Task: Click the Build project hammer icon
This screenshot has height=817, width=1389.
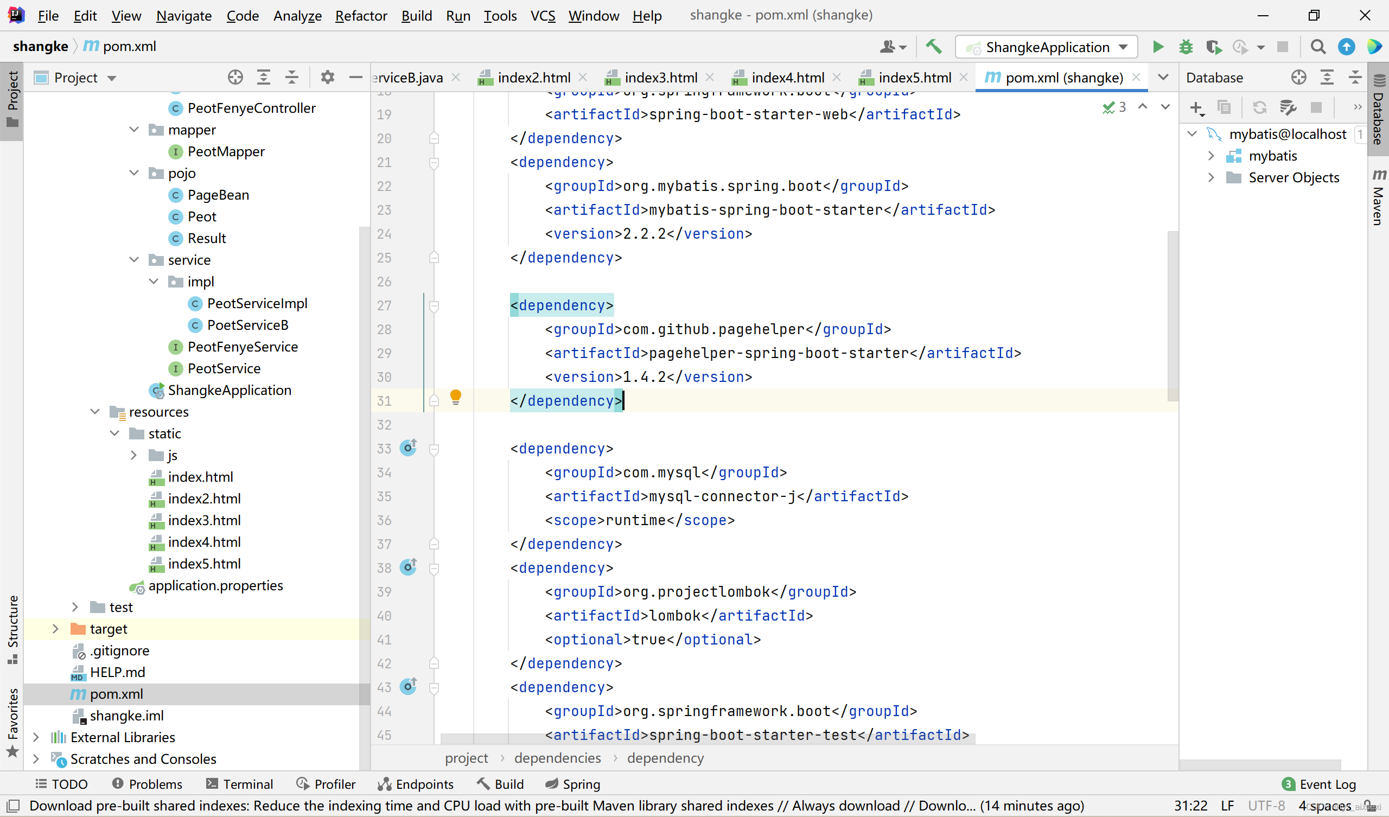Action: pyautogui.click(x=933, y=47)
